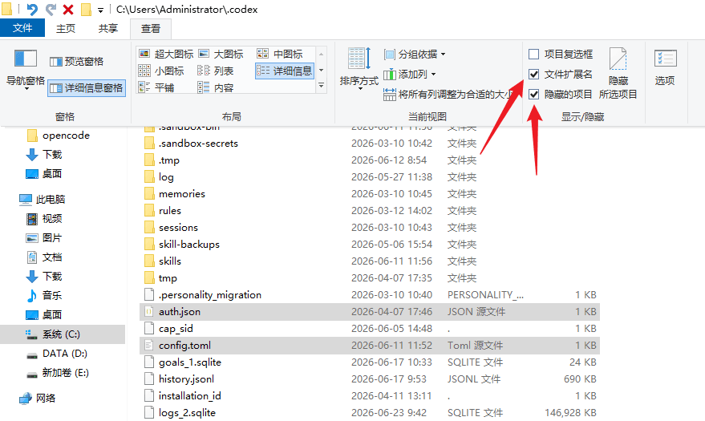
Task: Select 系统 (C:) drive in sidebar
Action: [61, 334]
